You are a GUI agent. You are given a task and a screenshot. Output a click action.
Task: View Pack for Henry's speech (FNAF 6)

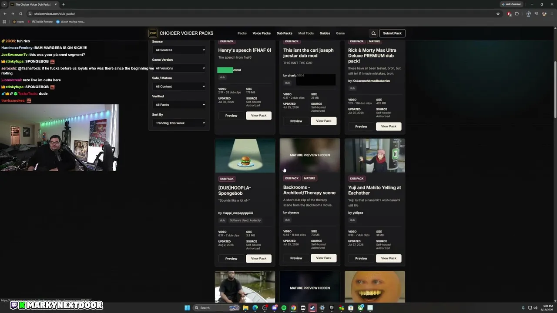pos(258,116)
